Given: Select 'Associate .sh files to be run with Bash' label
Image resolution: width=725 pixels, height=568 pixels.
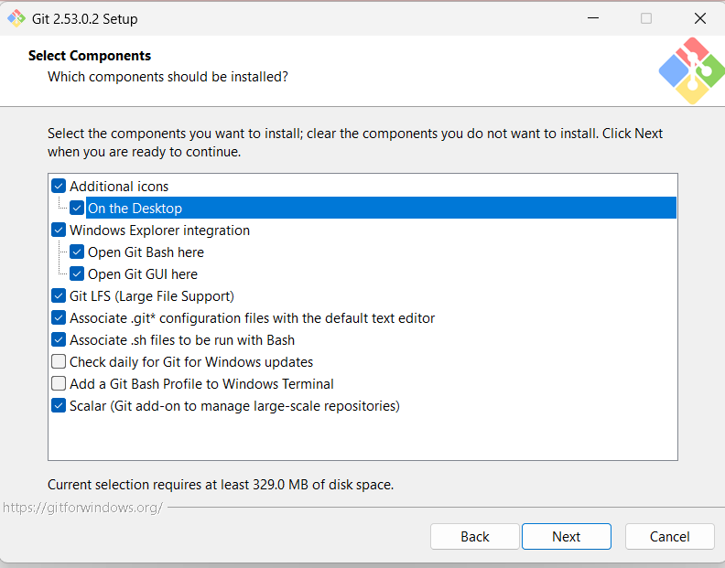Looking at the screenshot, I should coord(182,340).
